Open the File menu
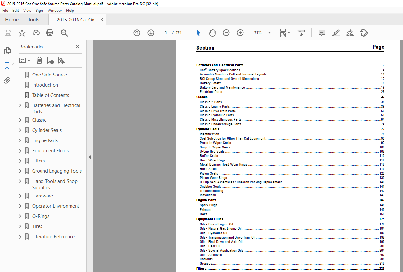The image size is (403, 272). tap(5, 11)
